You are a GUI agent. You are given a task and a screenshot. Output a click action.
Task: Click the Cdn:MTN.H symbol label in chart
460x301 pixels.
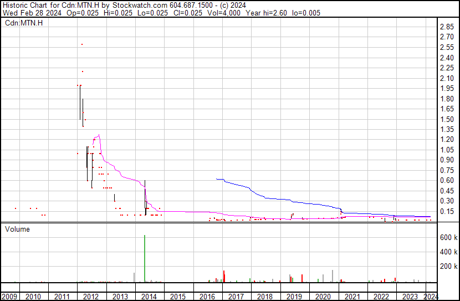pos(24,23)
